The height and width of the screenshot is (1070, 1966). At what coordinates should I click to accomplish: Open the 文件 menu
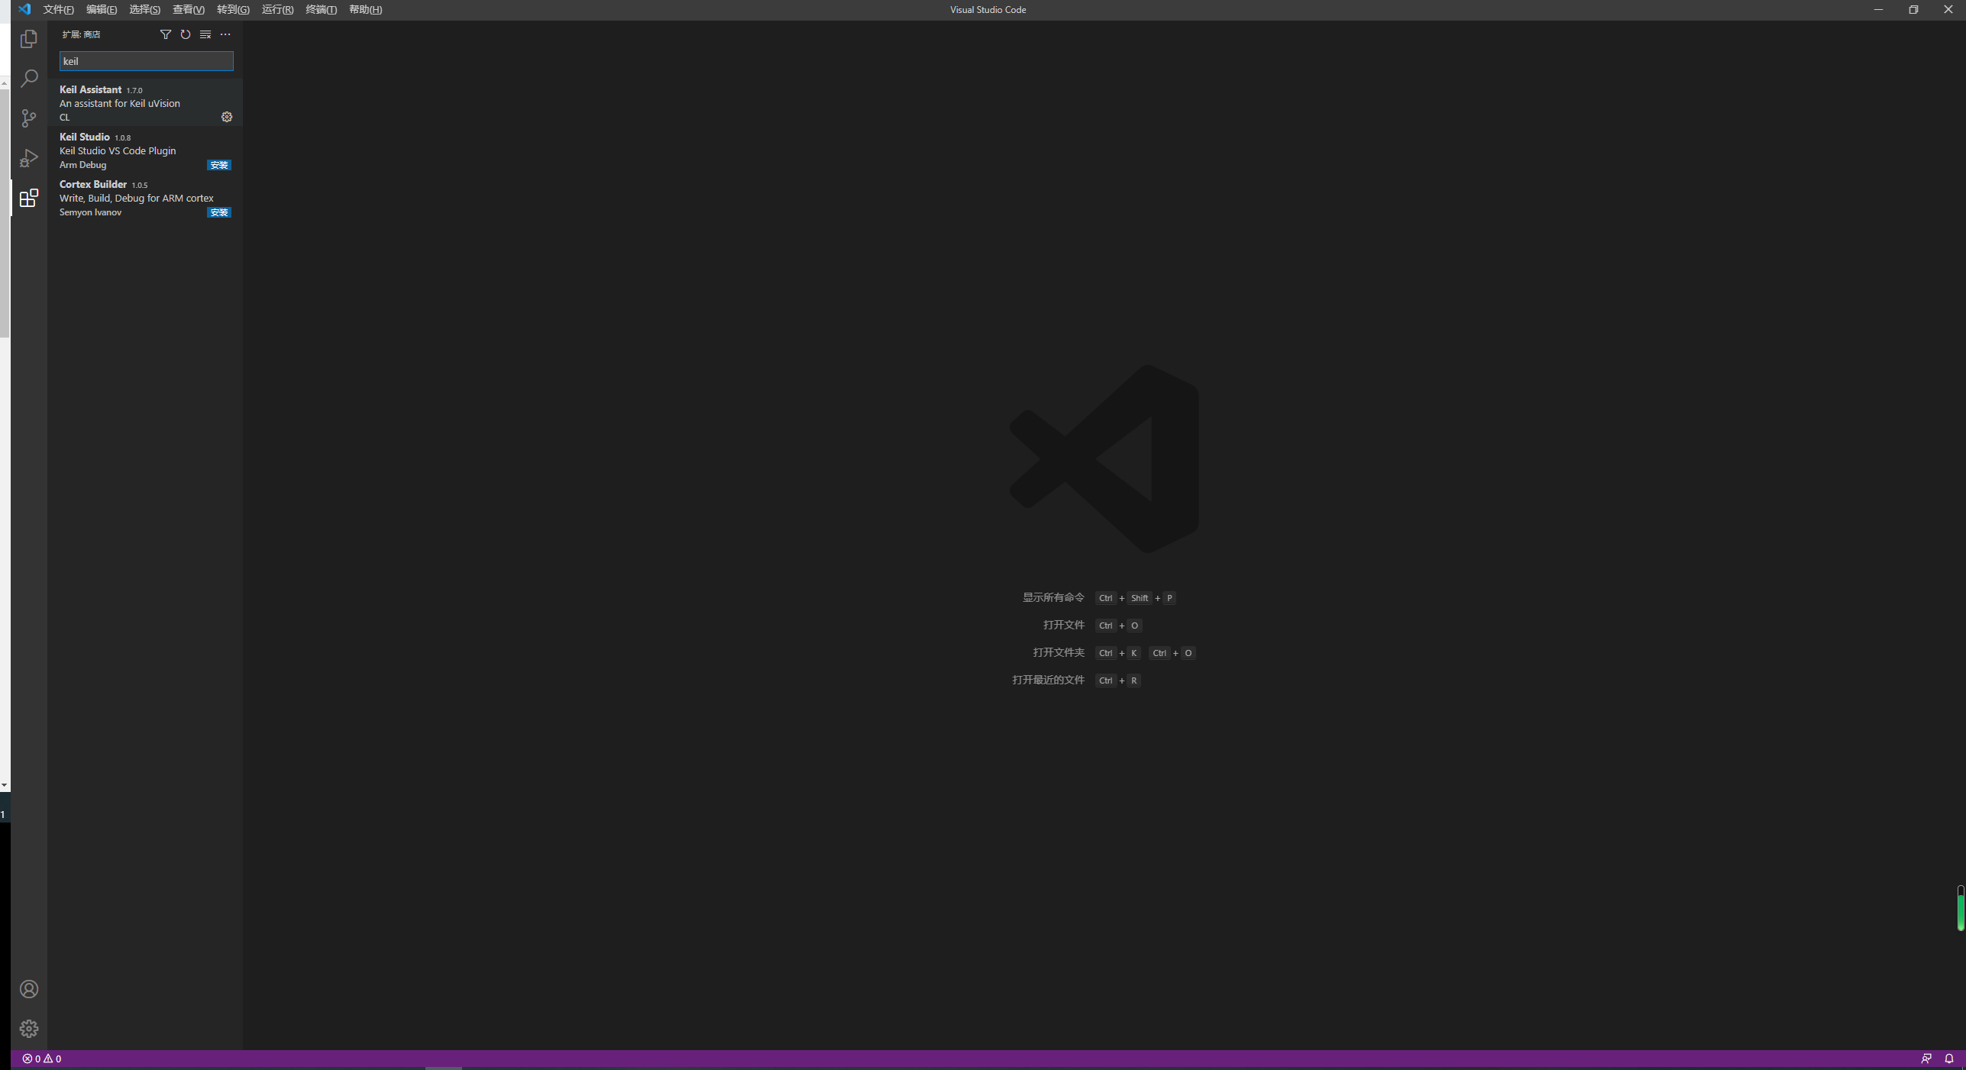click(57, 10)
